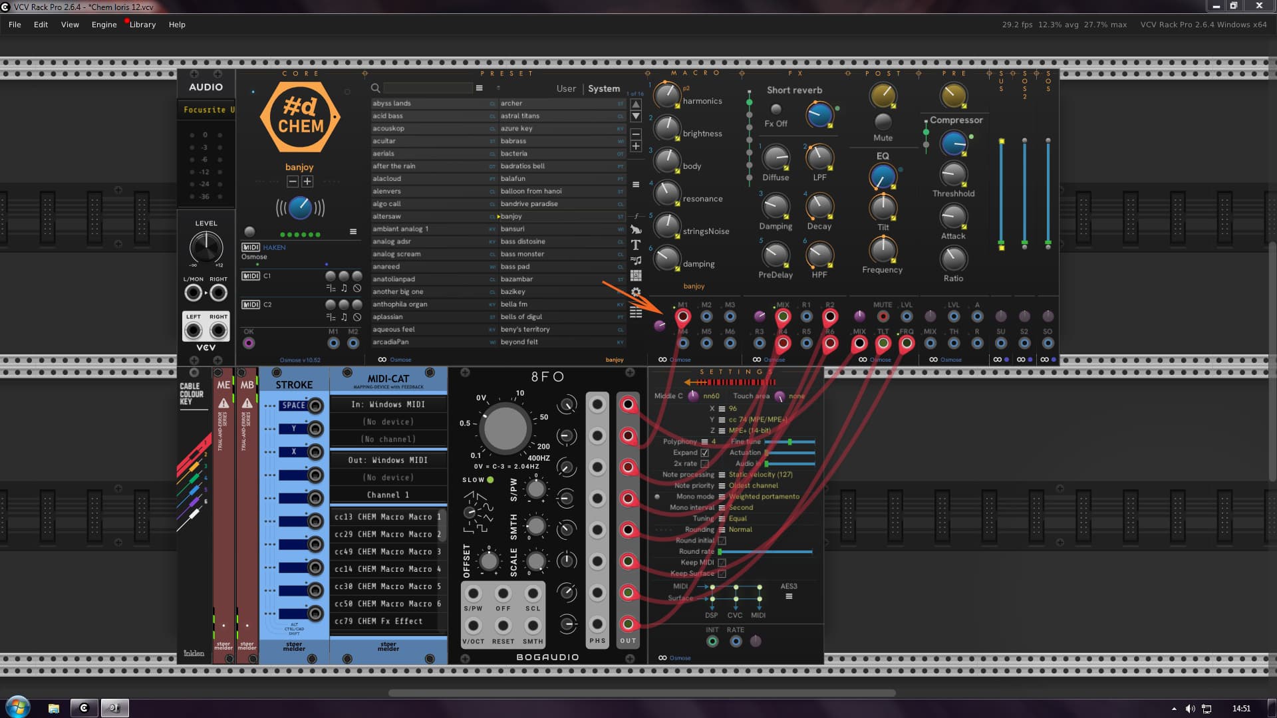Click the Fx Off button
1277x718 pixels.
[776, 110]
